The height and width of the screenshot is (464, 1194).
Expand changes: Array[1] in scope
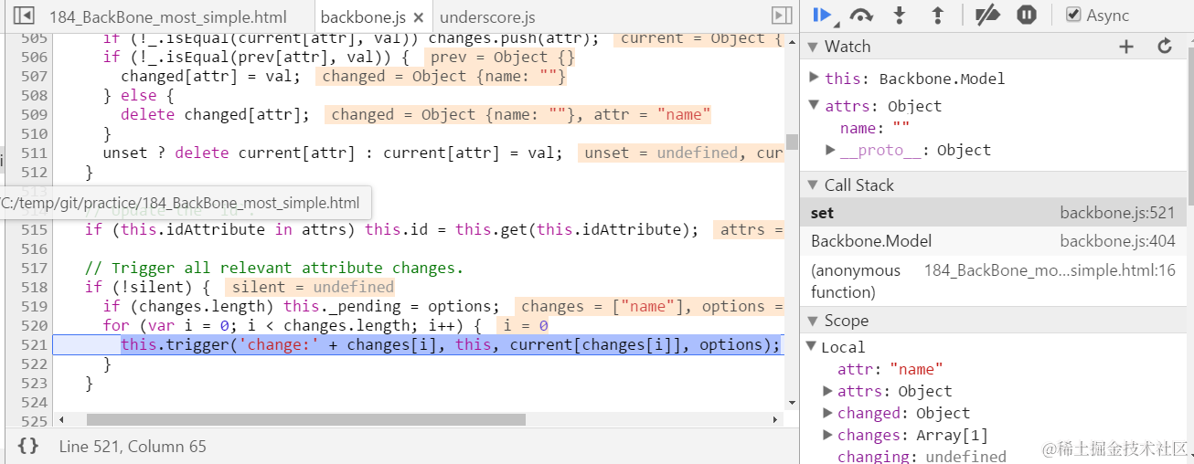tap(829, 435)
